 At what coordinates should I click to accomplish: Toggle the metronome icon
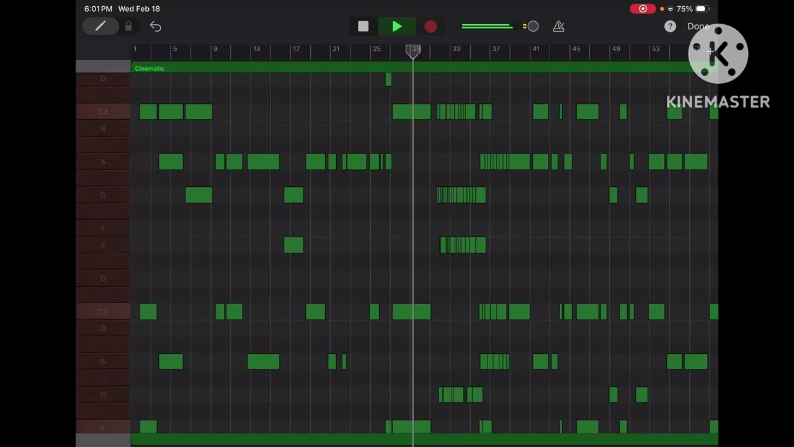pyautogui.click(x=558, y=26)
